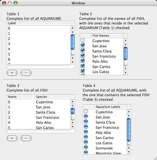Select aquarium row 3 in Table 1
The height and width of the screenshot is (160, 157).
[x=39, y=44]
